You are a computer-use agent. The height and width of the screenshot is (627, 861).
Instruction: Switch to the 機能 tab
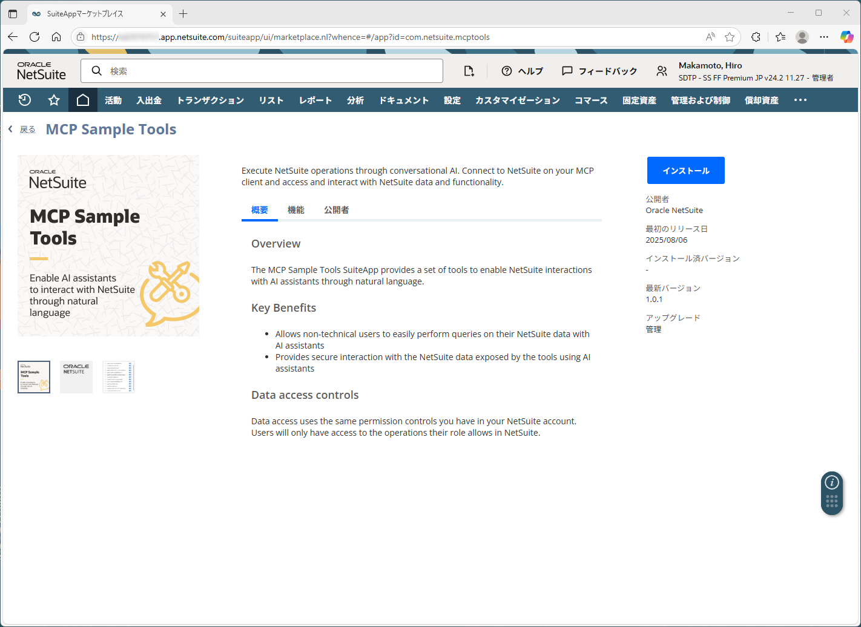tap(296, 210)
